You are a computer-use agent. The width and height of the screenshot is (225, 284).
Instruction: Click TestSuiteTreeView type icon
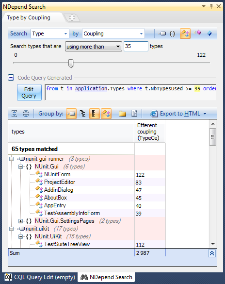[39, 244]
